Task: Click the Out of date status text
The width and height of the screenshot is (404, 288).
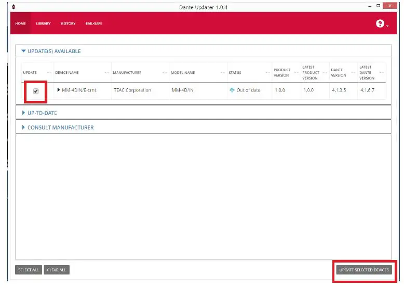Action: (248, 90)
